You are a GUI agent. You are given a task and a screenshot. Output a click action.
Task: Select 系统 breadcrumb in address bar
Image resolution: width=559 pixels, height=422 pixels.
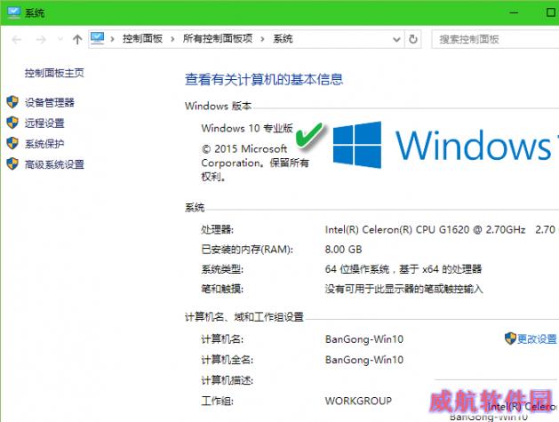pyautogui.click(x=283, y=38)
